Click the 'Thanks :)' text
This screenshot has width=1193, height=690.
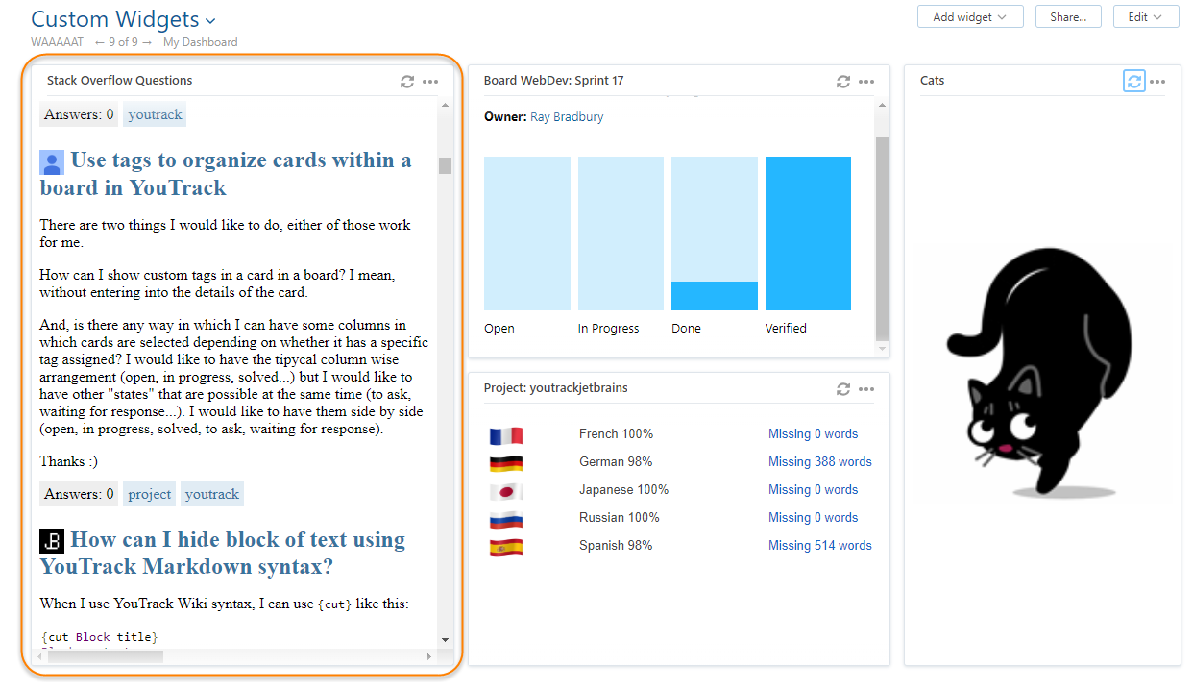tap(68, 461)
